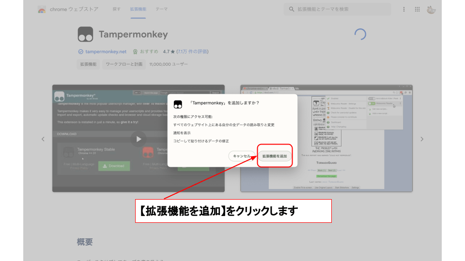Click the Tampermonkey icon beside the page title
The height and width of the screenshot is (261, 465).
click(x=85, y=35)
